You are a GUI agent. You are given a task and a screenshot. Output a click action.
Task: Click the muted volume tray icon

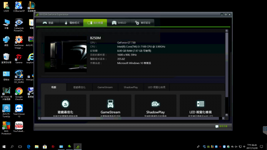pyautogui.click(x=236, y=147)
